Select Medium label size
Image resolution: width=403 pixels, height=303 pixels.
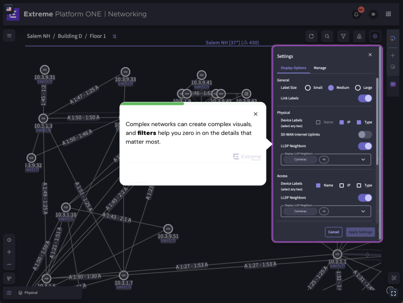point(331,88)
